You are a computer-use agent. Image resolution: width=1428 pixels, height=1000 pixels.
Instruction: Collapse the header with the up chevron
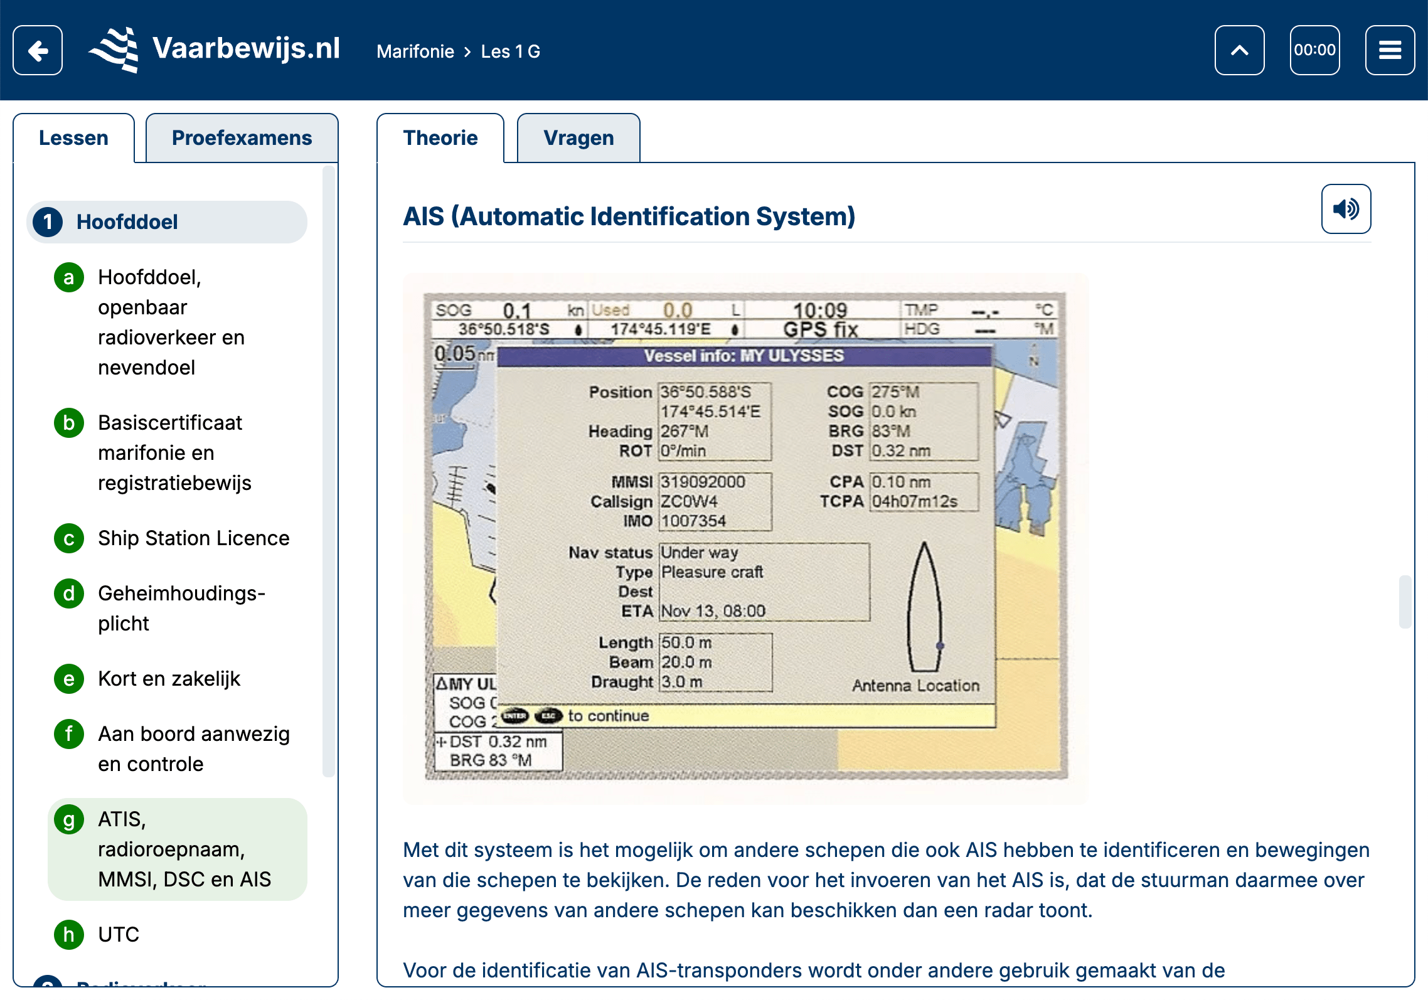tap(1239, 50)
